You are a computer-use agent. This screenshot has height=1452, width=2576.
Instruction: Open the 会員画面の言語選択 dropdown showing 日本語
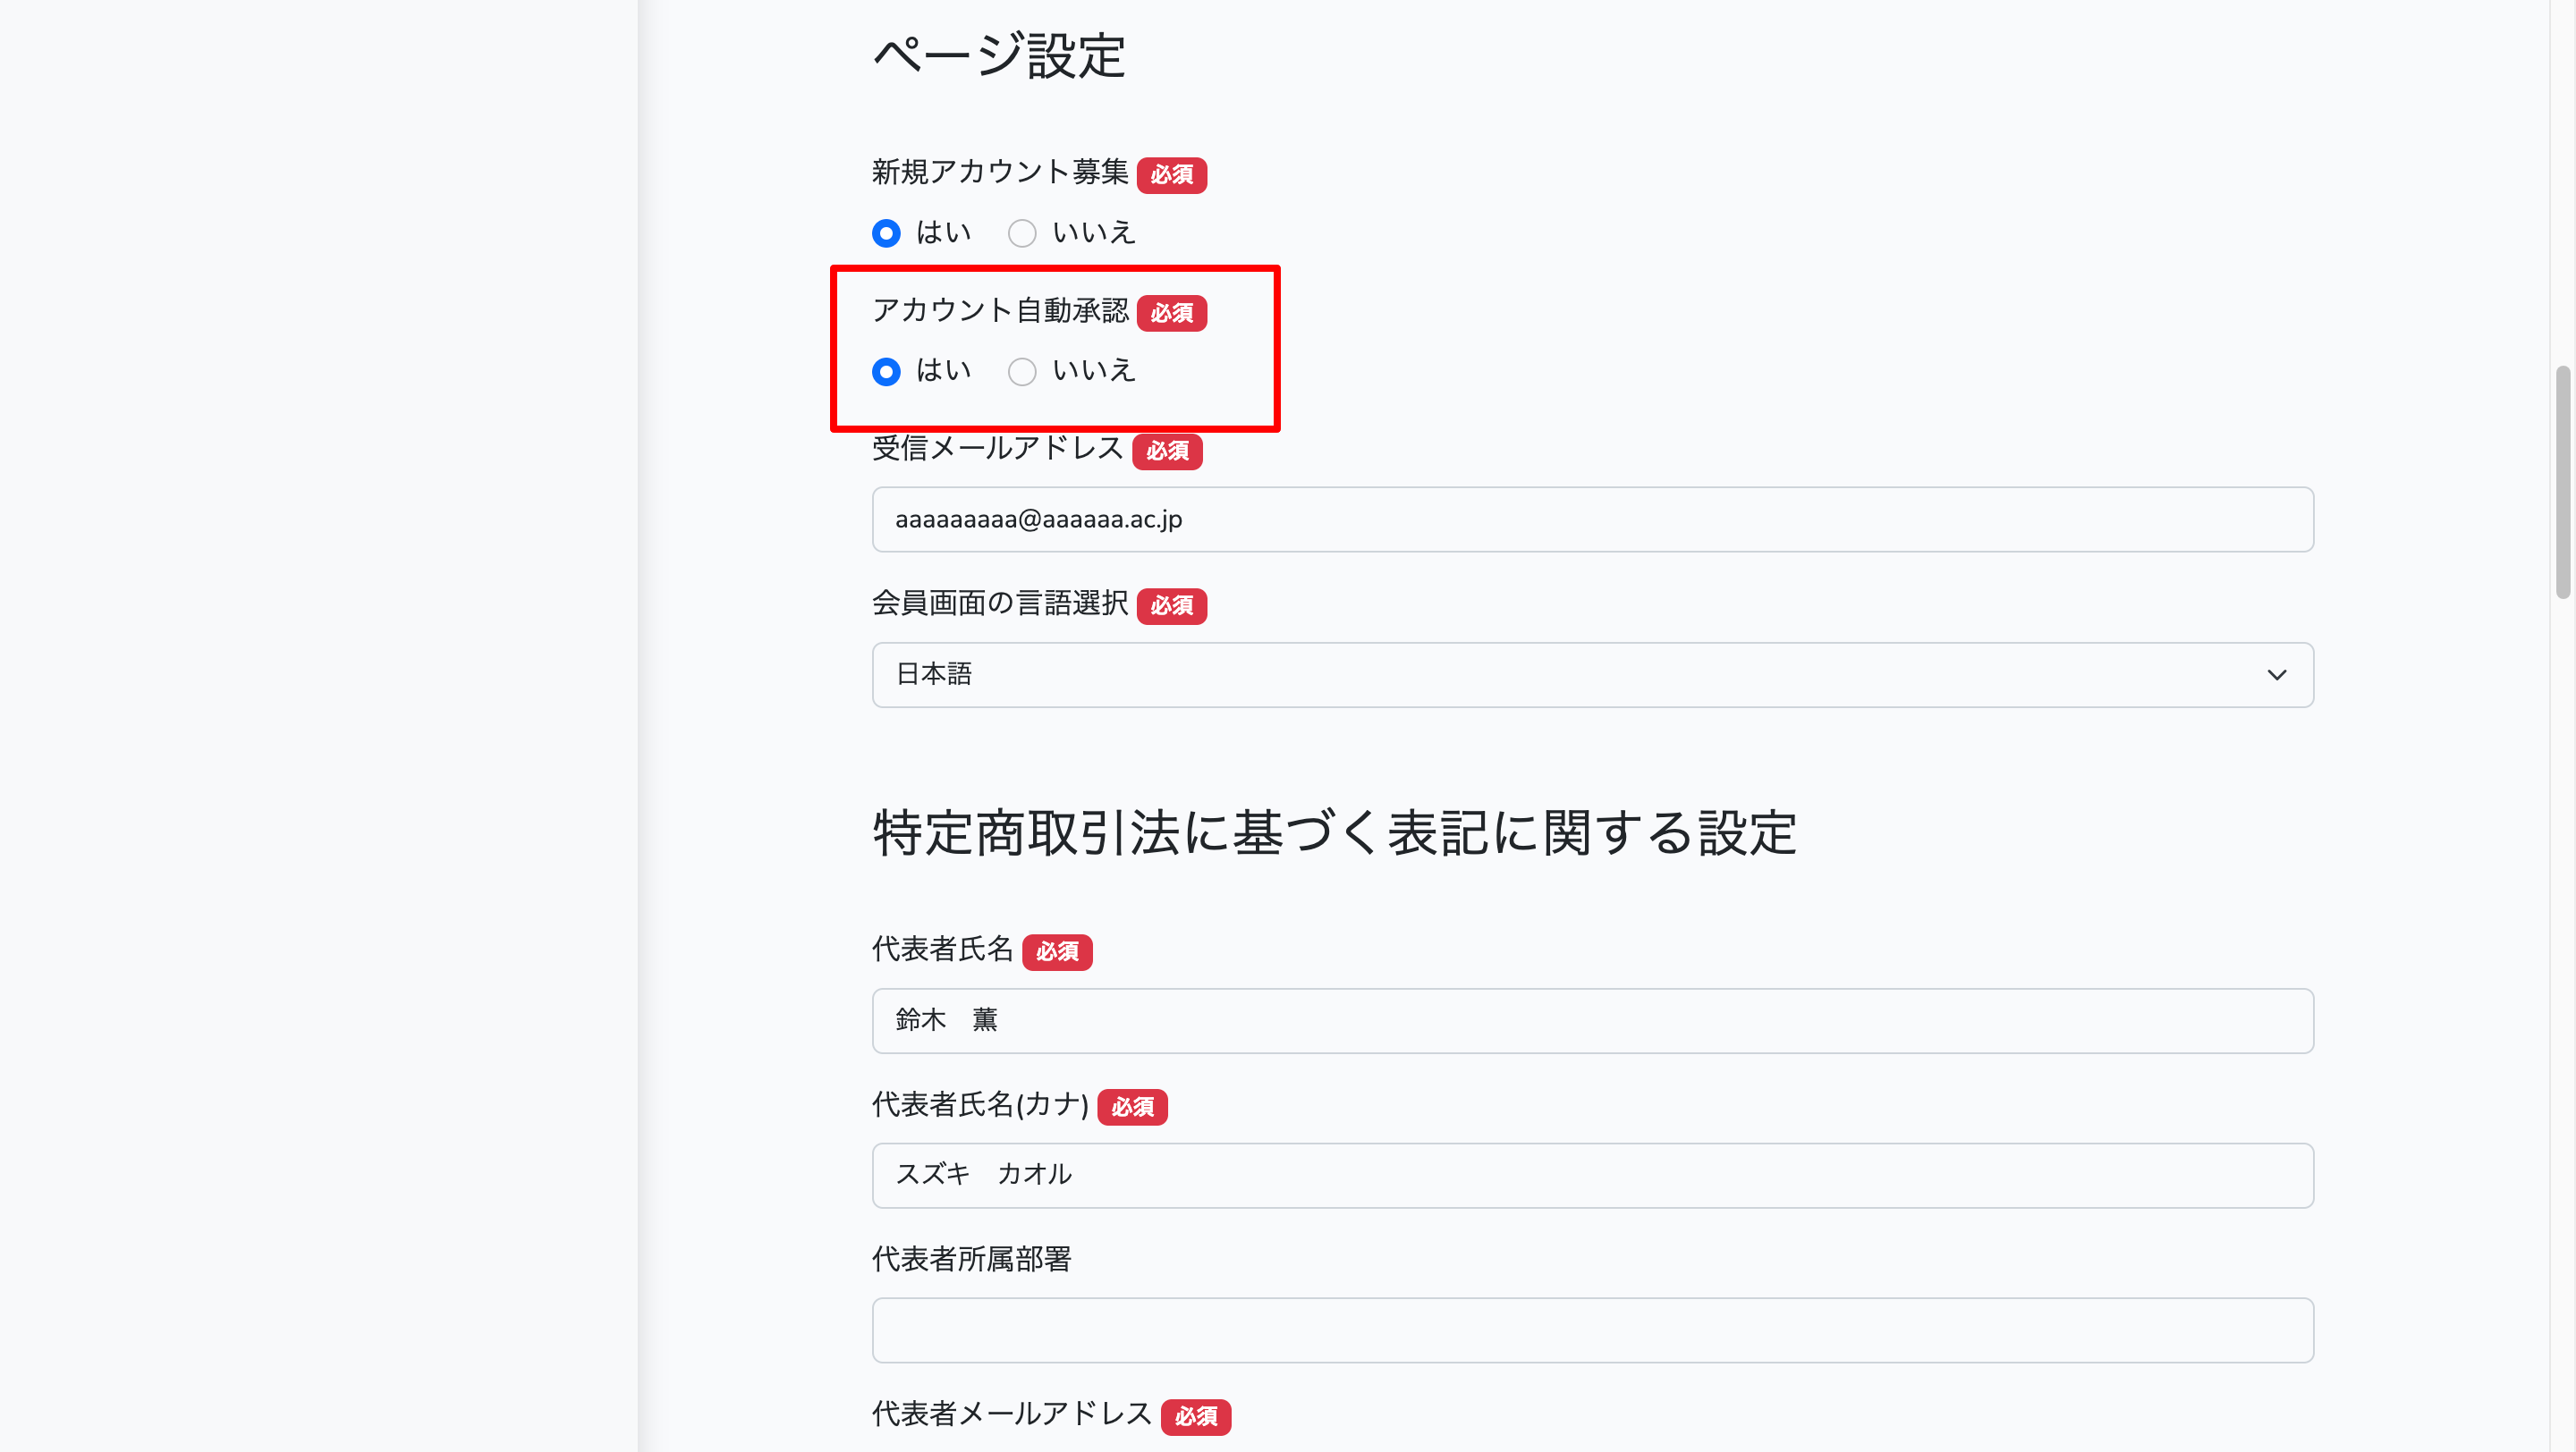(x=1592, y=674)
